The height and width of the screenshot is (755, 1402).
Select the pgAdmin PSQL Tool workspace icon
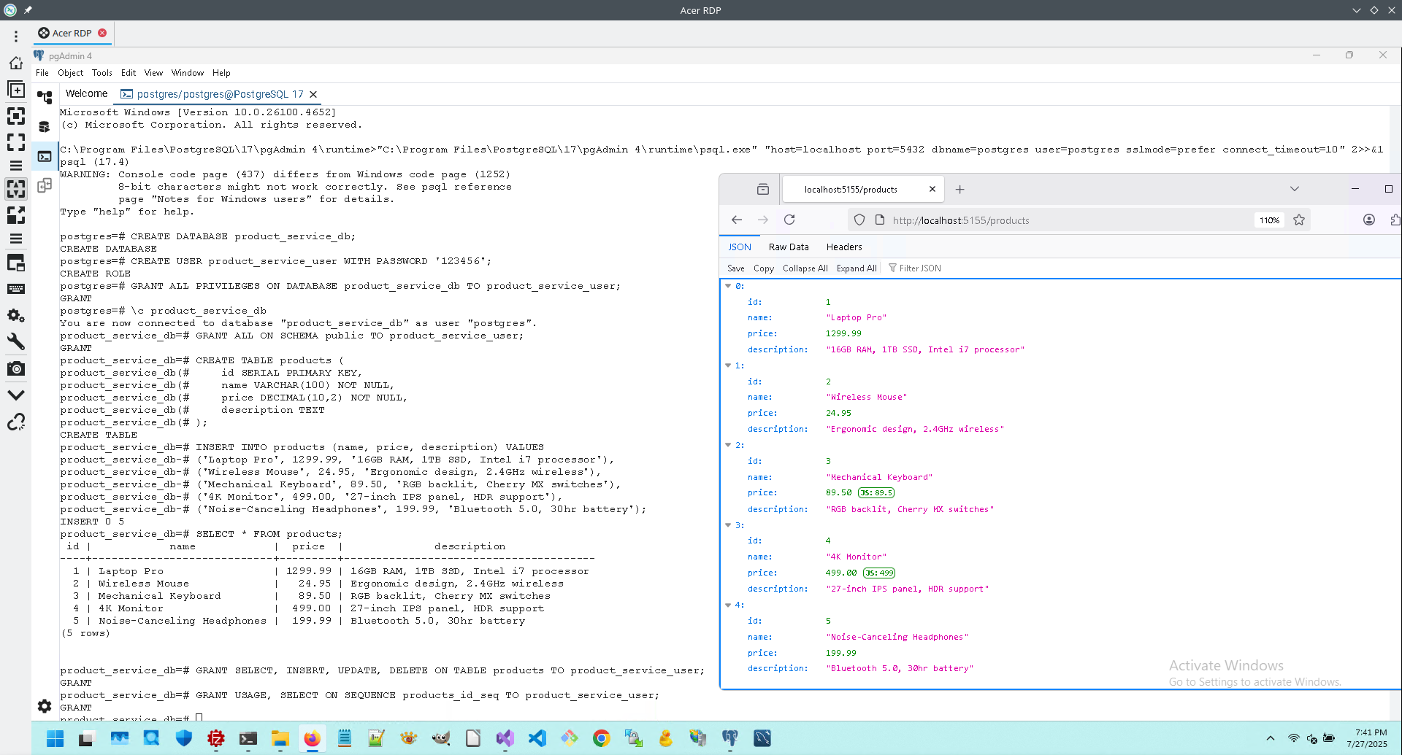[45, 156]
